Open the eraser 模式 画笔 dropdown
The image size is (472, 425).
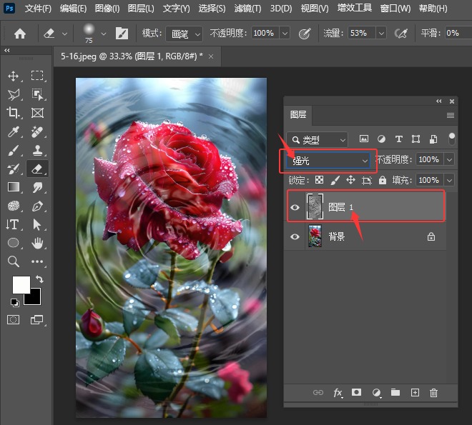pos(184,34)
